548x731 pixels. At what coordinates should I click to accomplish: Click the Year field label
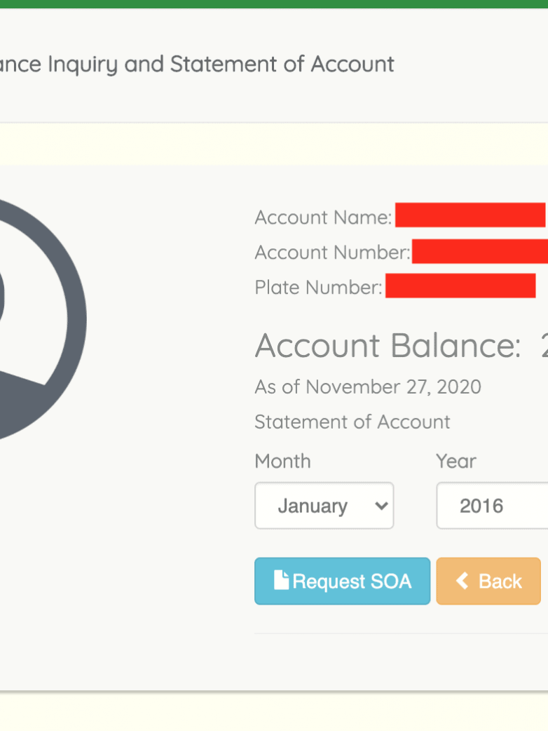455,461
